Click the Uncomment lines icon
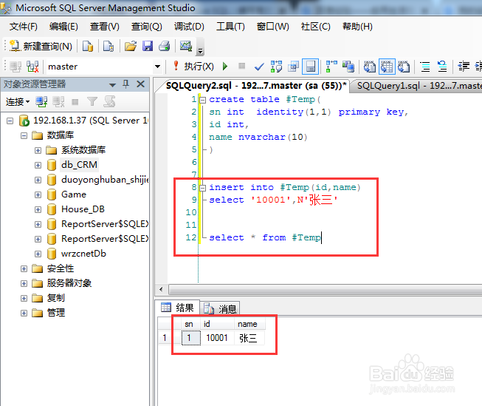 [442, 67]
